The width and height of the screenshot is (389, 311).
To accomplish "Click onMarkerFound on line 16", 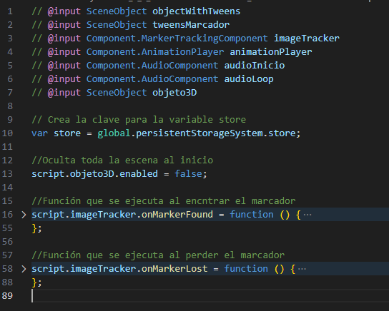I will pyautogui.click(x=177, y=215).
